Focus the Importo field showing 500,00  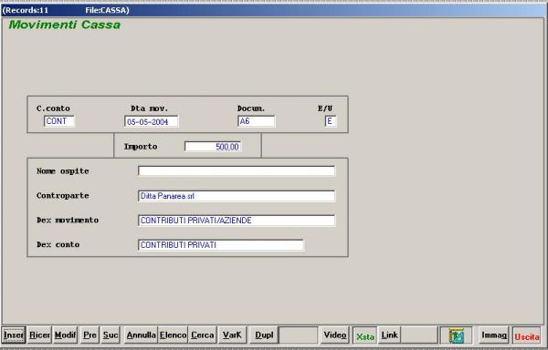213,147
